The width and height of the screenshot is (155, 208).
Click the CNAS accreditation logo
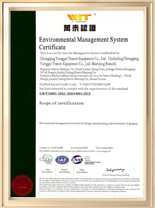pos(77,160)
